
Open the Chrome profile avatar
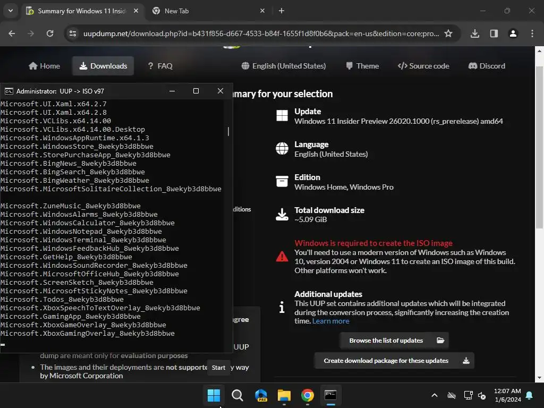coord(513,33)
